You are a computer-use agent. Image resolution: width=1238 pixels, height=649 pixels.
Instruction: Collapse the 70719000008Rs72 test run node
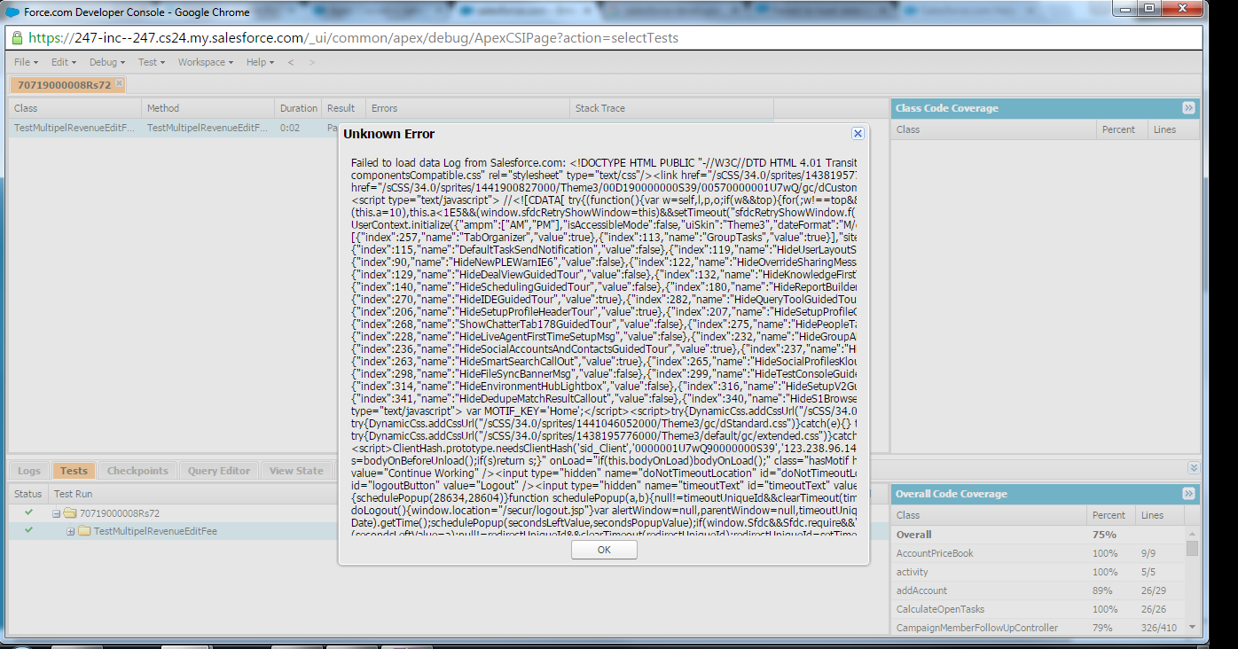56,513
